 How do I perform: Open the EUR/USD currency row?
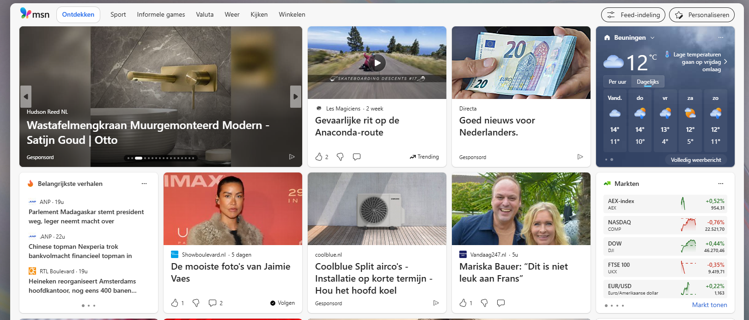pyautogui.click(x=665, y=289)
